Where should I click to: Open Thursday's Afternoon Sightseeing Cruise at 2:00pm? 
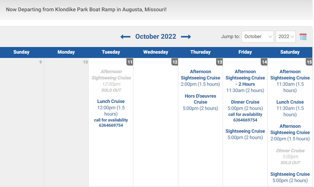pos(201,75)
